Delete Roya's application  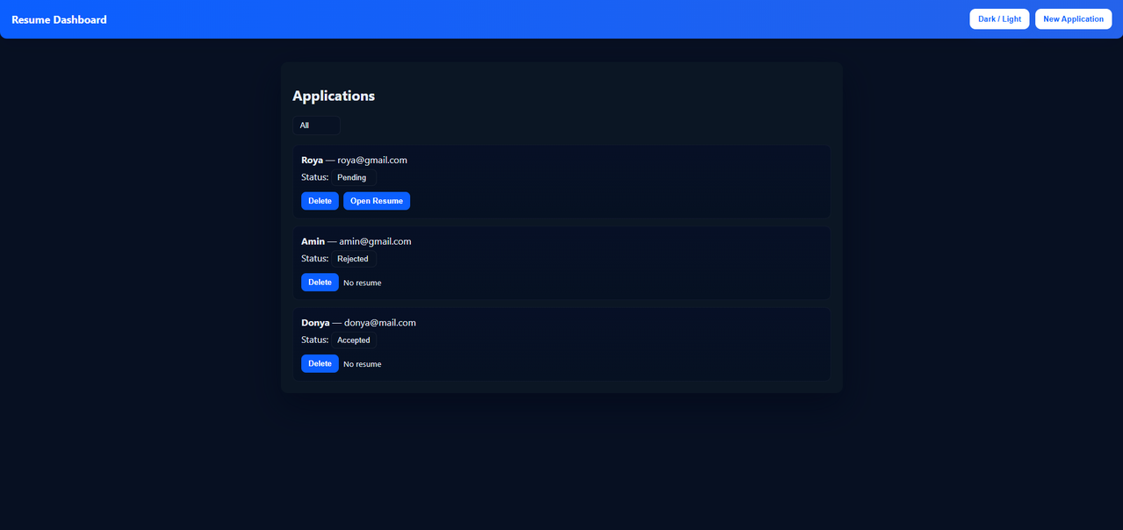click(x=320, y=201)
